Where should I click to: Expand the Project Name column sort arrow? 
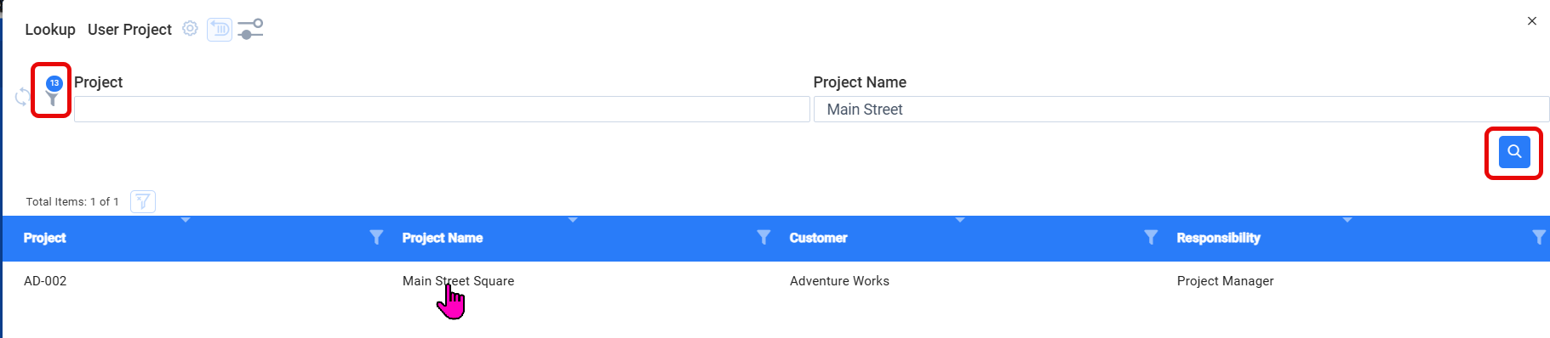coord(573,220)
